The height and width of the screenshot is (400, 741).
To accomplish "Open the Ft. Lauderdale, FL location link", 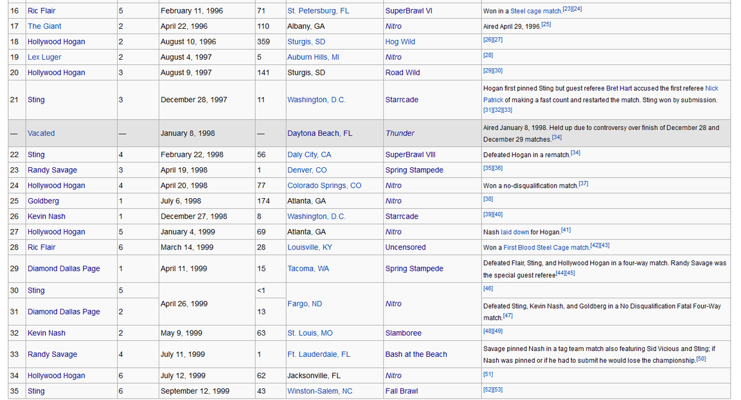I will click(319, 354).
